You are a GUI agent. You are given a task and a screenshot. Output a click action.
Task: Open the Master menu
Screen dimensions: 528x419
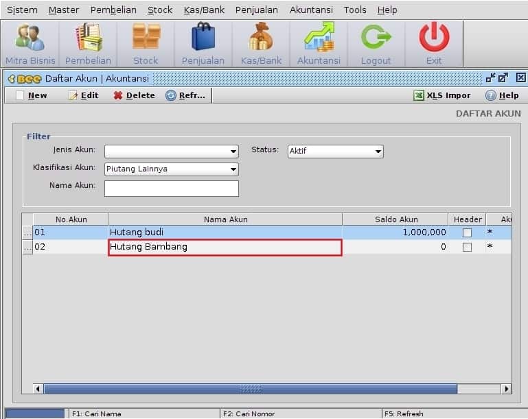(x=64, y=10)
